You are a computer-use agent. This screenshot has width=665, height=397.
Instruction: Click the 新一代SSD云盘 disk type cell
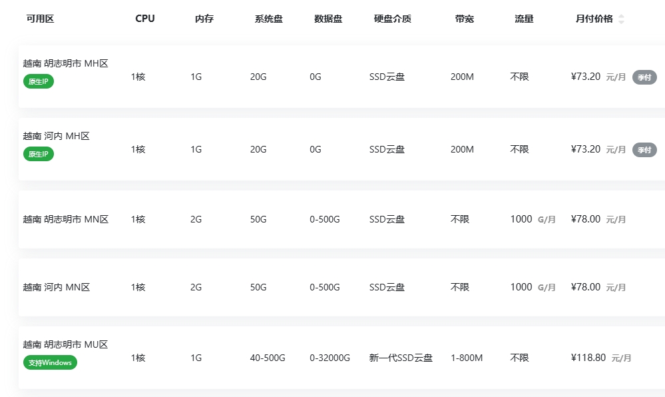coord(401,358)
